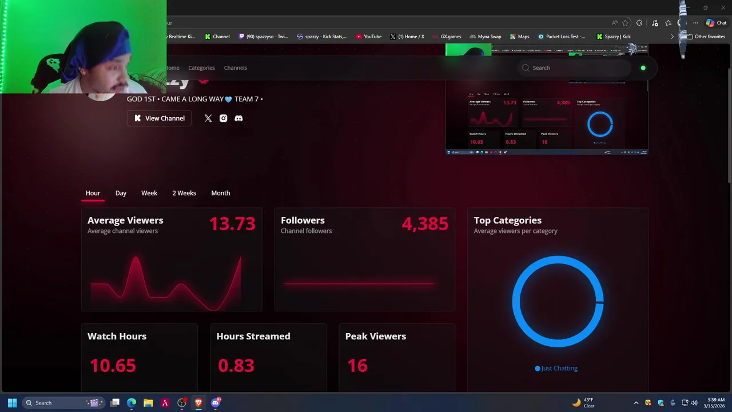
Task: Select the Day time range tab
Action: click(x=121, y=193)
